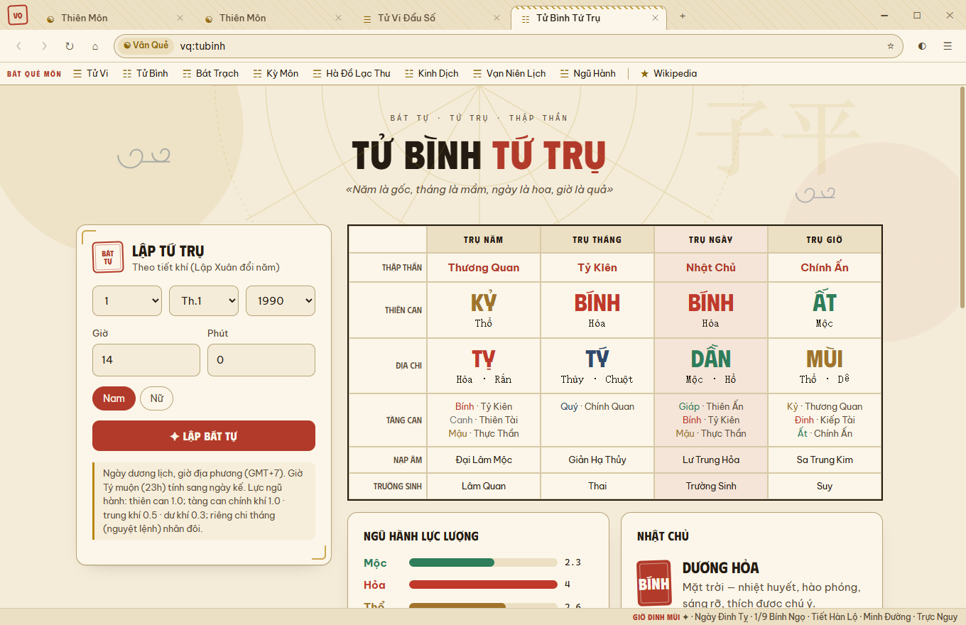Viewport: 966px width, 625px height.
Task: Click the Dương Hỏa heading
Action: click(720, 567)
